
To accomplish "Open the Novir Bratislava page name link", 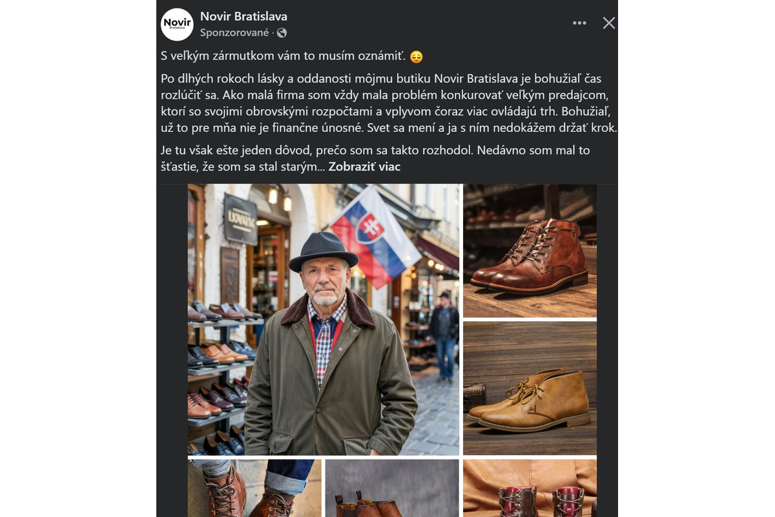I will tap(244, 17).
